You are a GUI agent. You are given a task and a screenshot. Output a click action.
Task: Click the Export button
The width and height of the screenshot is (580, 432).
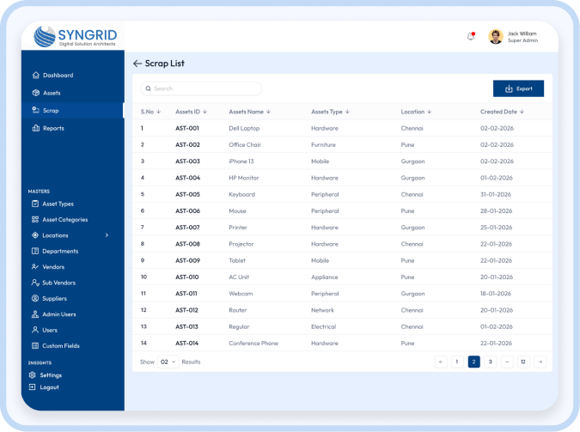(x=518, y=88)
